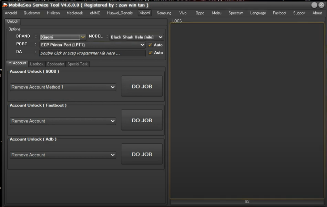Switch to the Userlock tab
This screenshot has width=327, height=207.
coord(37,64)
